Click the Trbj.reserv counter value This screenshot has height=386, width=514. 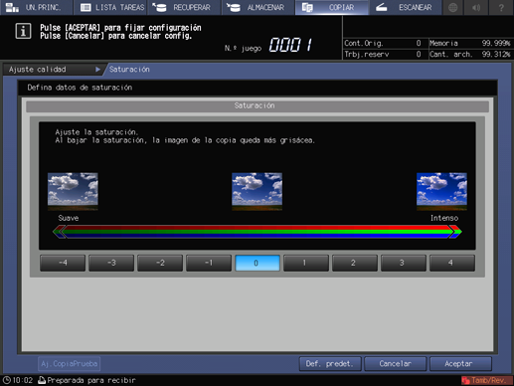419,54
